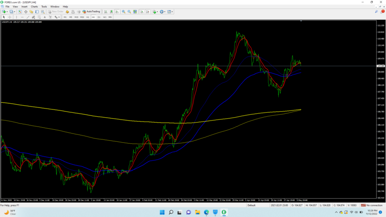386x217 pixels.
Task: Switch to W1 timeframe
Action: 105,17
